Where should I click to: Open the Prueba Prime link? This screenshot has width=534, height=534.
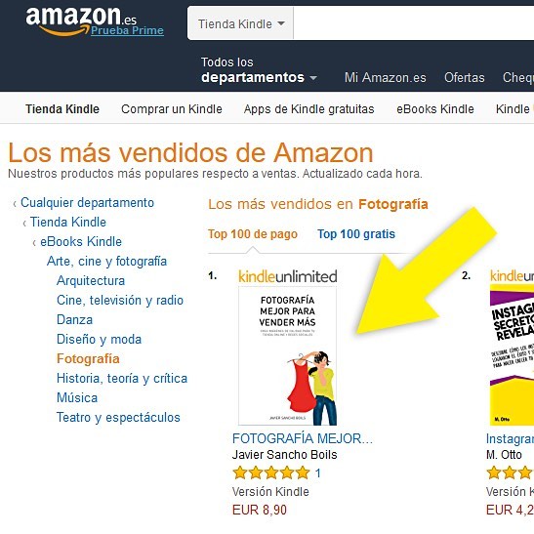click(127, 30)
